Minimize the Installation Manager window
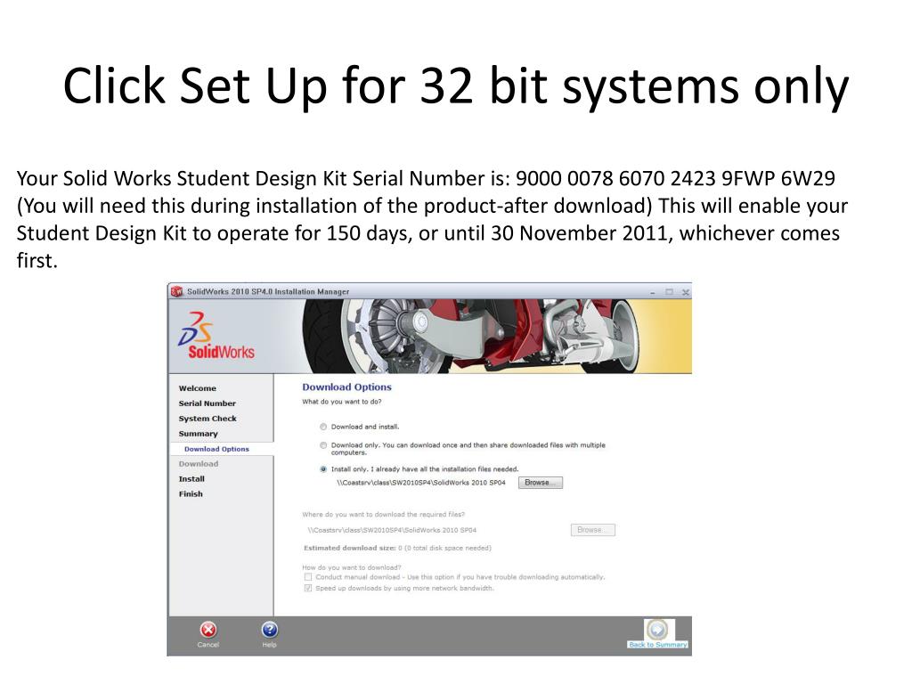The image size is (912, 684). [x=653, y=292]
